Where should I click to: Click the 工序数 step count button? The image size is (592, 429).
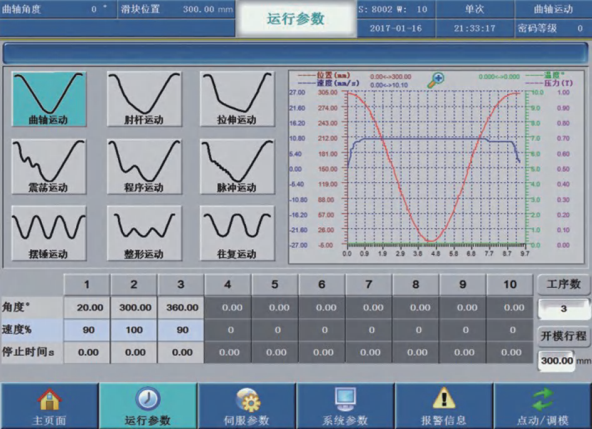point(564,285)
